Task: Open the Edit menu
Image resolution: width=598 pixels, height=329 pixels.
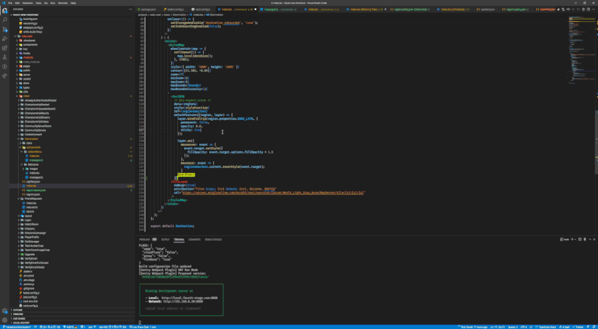Action: 16,3
